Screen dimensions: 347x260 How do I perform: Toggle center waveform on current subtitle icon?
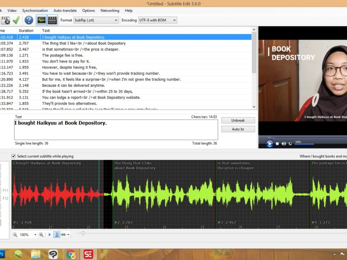click(x=57, y=235)
